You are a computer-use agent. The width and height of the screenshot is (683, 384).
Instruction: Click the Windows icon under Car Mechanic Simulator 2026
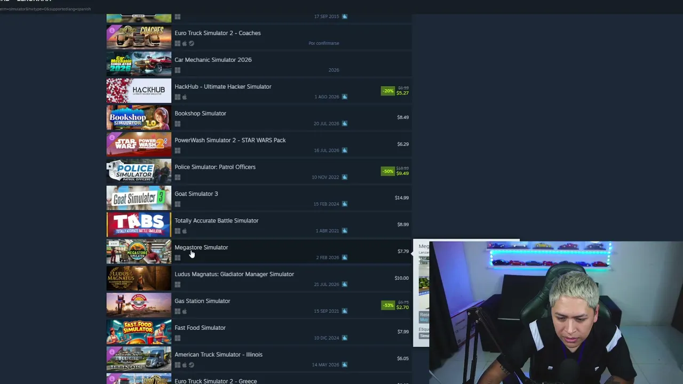pos(178,70)
